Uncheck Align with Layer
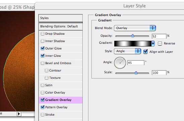The height and width of the screenshot is (121, 184). (x=145, y=51)
